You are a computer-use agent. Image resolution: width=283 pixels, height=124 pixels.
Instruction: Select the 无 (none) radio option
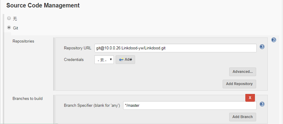click(9, 18)
